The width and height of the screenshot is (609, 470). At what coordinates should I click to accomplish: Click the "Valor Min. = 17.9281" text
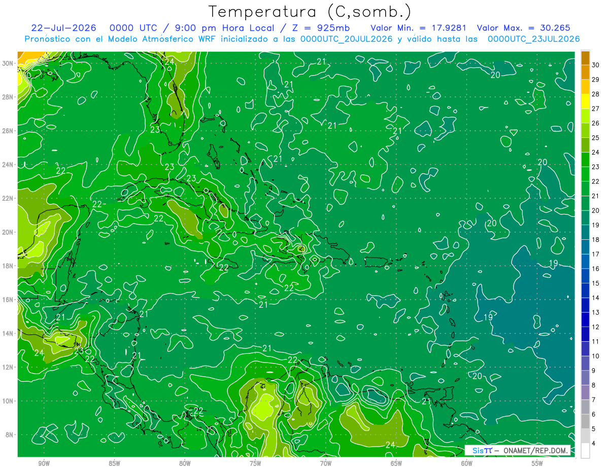click(x=419, y=28)
